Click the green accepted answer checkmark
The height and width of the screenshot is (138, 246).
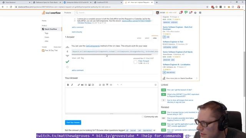[67, 62]
